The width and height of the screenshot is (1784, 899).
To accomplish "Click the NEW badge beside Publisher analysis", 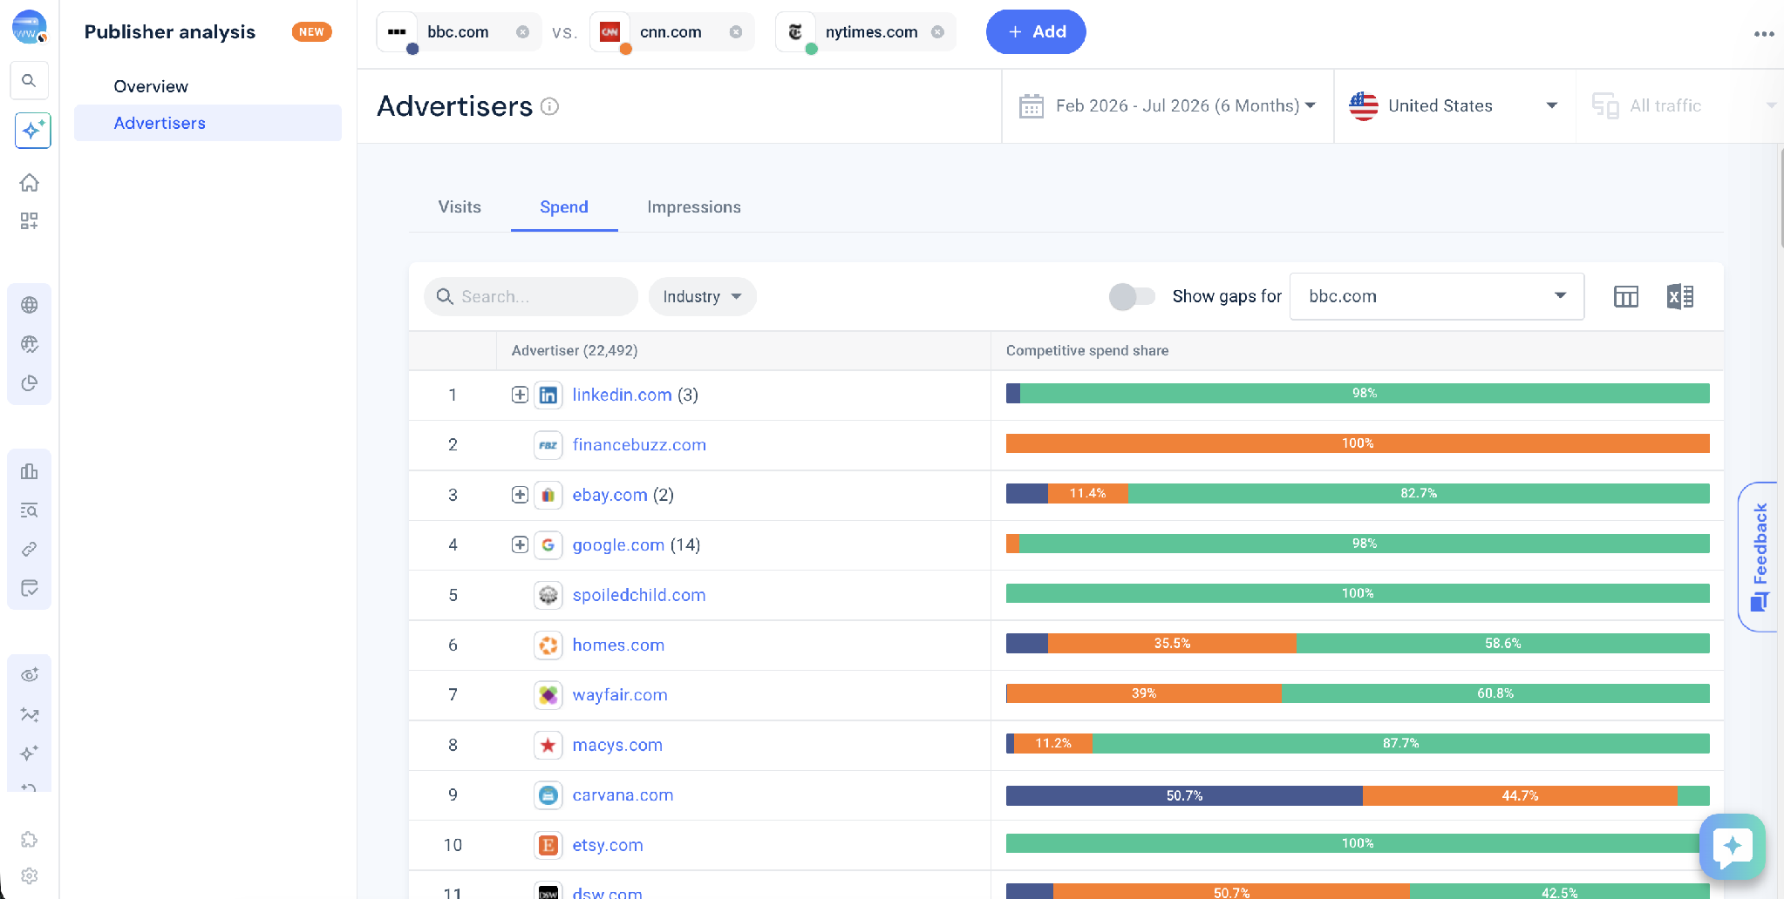I will (311, 32).
